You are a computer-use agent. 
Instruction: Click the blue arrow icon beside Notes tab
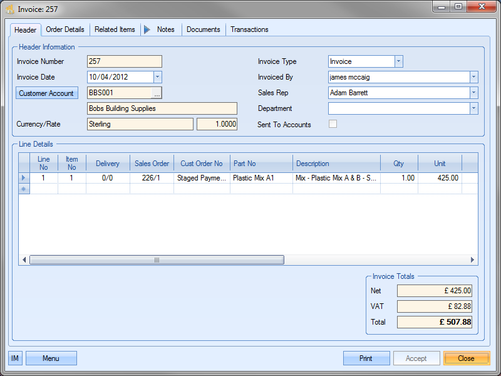coord(147,29)
